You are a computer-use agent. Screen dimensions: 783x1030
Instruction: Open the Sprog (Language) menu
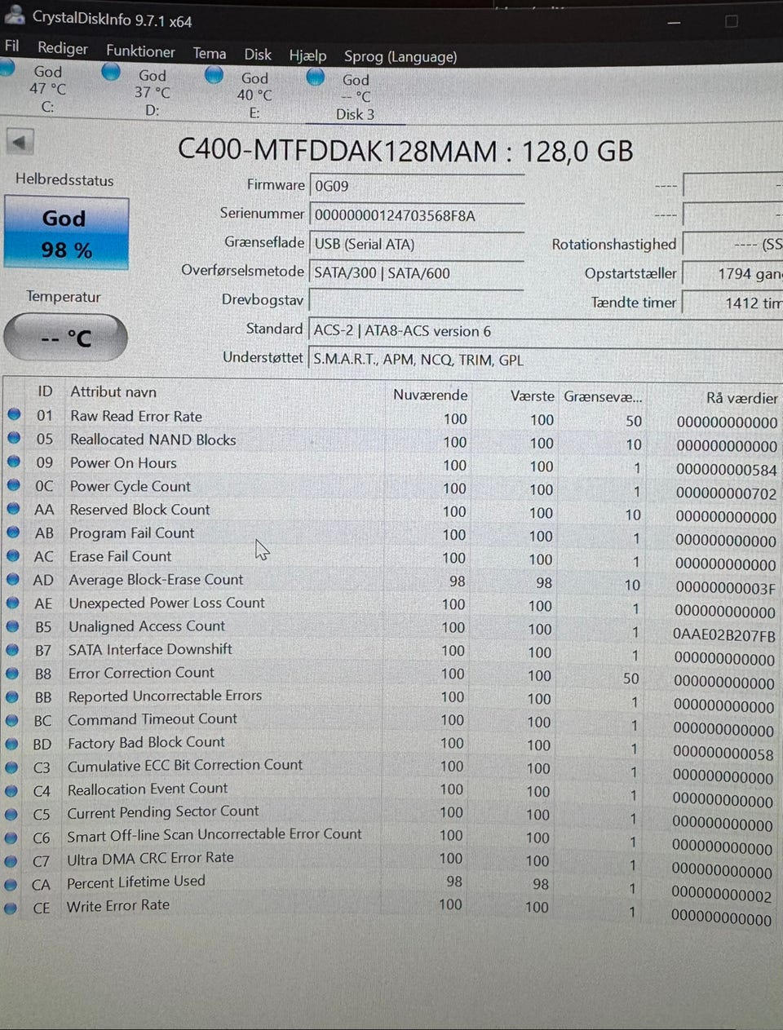pyautogui.click(x=400, y=57)
